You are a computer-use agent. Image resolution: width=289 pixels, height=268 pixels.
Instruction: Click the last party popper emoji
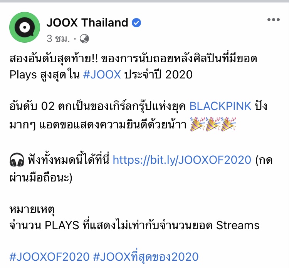(229, 124)
